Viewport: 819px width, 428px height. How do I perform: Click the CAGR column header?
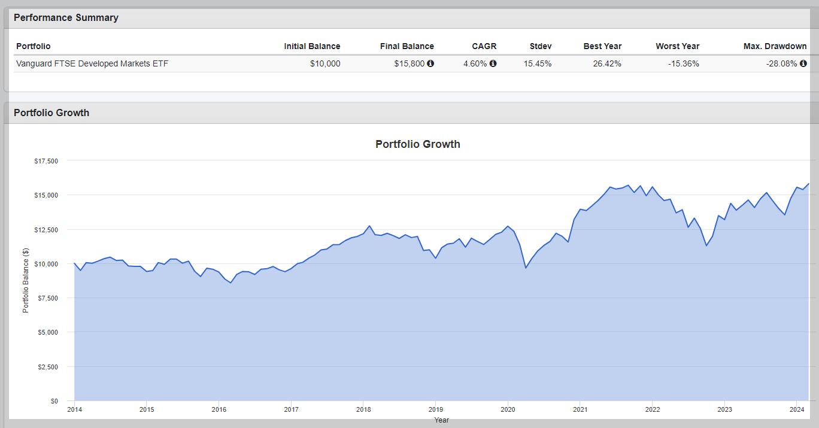(x=483, y=46)
